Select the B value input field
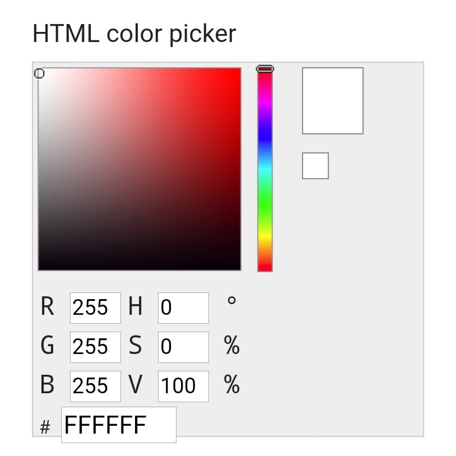The width and height of the screenshot is (456, 456). click(x=95, y=386)
